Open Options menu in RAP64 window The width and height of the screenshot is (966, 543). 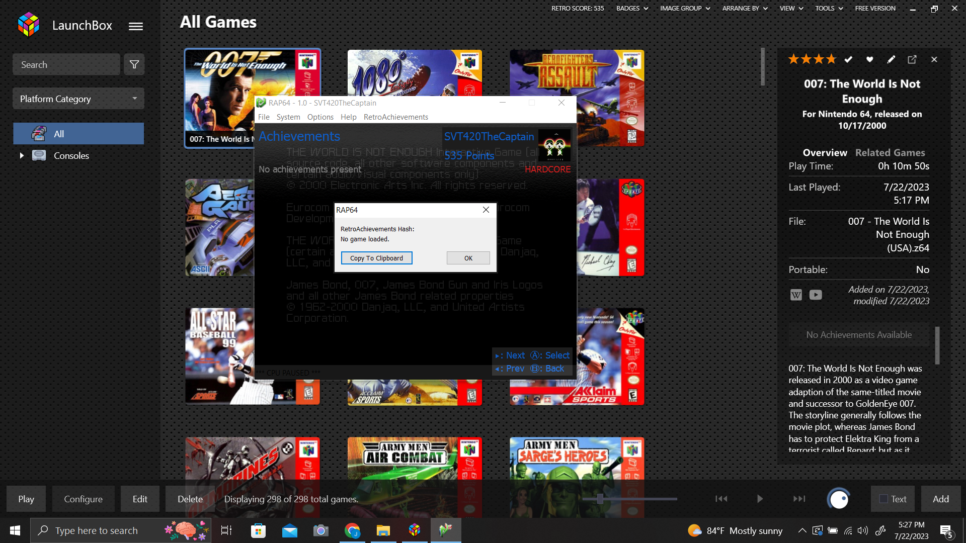[x=320, y=117]
